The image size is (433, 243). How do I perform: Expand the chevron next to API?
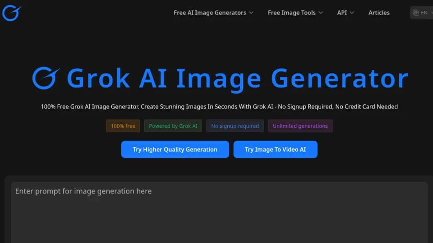[x=351, y=13]
